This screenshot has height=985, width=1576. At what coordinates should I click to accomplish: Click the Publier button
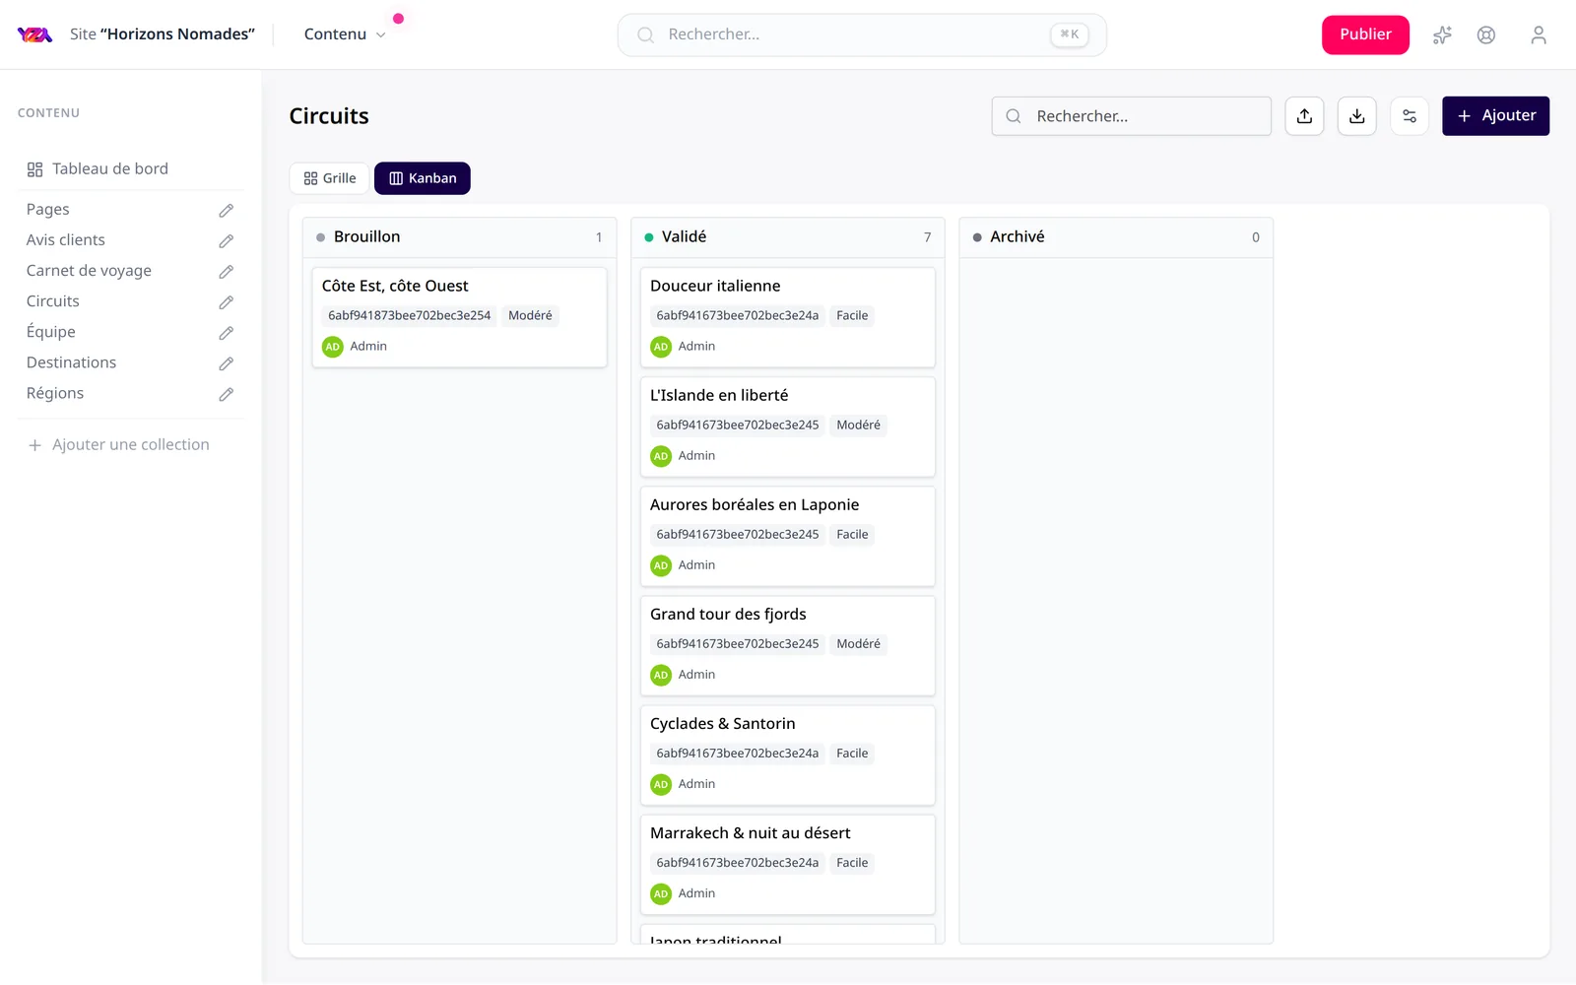point(1365,34)
